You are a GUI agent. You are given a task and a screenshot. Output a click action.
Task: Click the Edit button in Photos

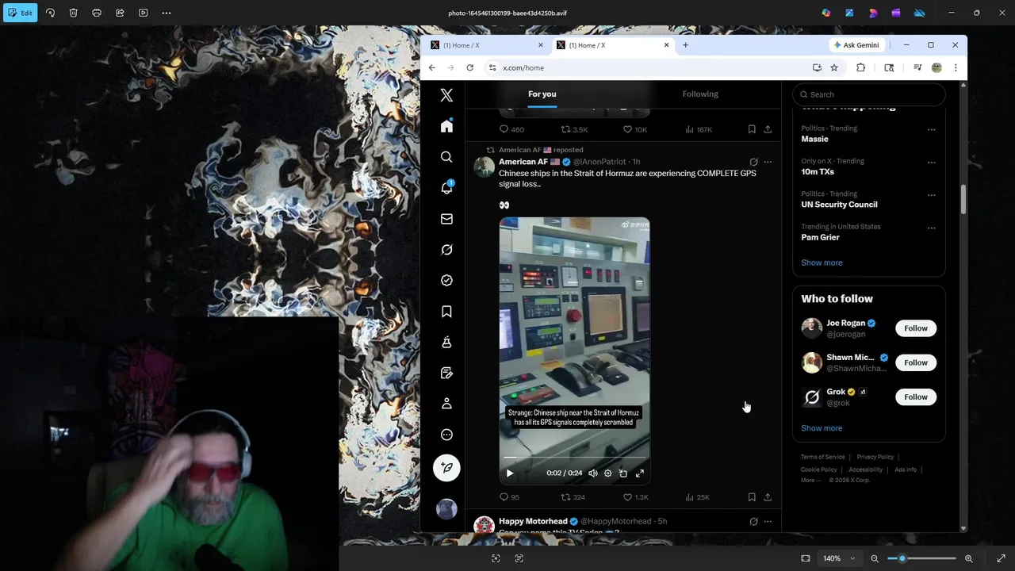(x=20, y=13)
